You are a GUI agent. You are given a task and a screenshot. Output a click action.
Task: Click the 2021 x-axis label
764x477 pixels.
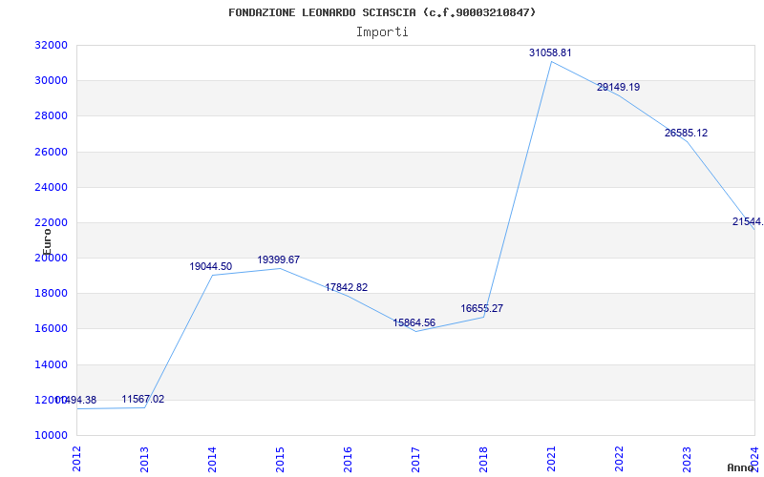[551, 460]
